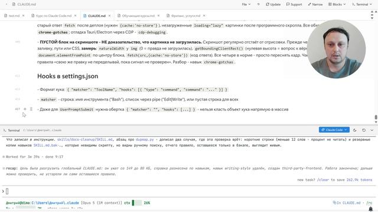Image resolution: width=378 pixels, height=212 pixels.
Task: Click the terminal path C:\Users\Дмитрий\.claude
Action: pyautogui.click(x=43, y=130)
